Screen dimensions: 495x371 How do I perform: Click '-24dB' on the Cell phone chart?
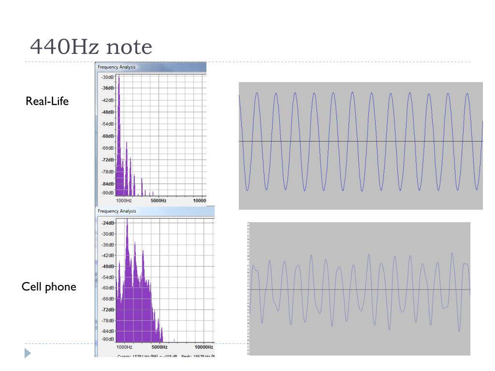click(108, 223)
